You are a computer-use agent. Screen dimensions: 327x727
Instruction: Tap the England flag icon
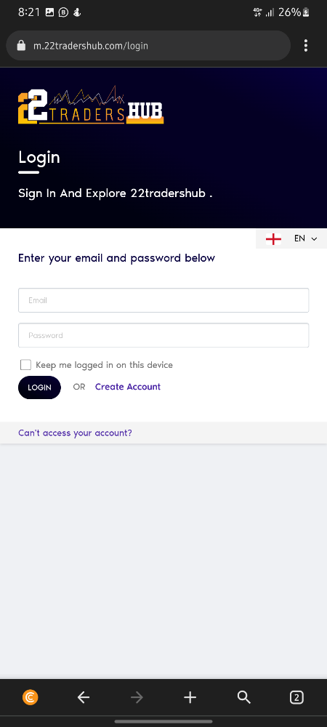[273, 238]
